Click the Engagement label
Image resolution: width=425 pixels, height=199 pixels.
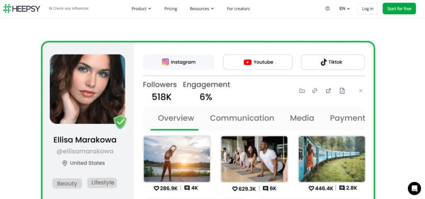207,85
